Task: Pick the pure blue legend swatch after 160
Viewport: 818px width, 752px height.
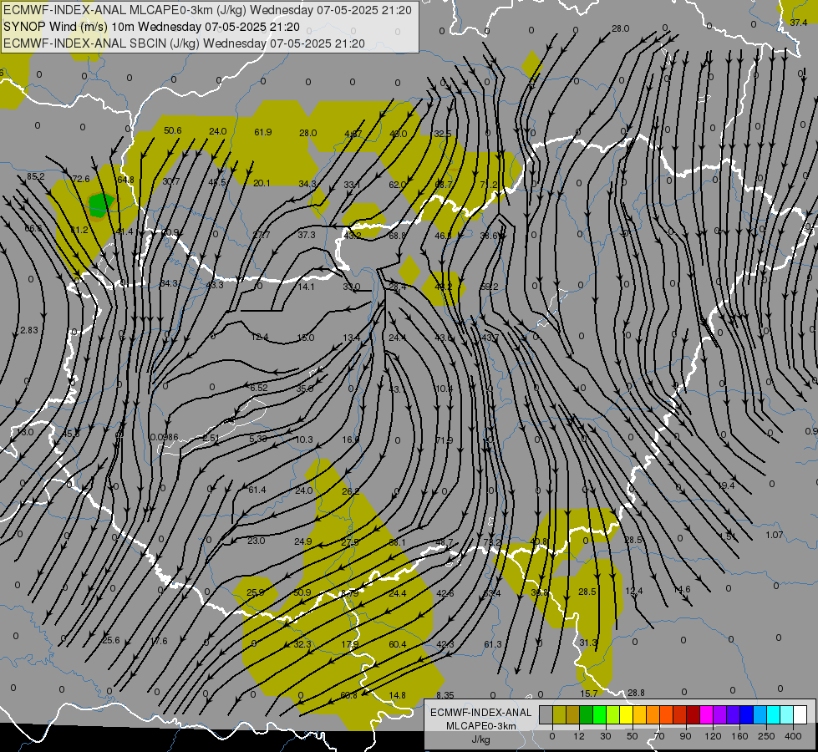Action: (746, 714)
